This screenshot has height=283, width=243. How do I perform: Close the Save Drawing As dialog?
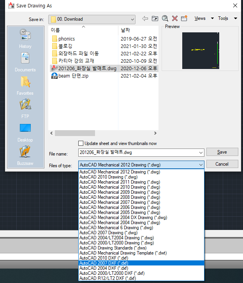click(x=235, y=5)
